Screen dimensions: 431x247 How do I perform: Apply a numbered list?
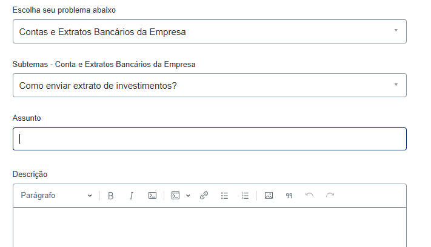coord(245,196)
